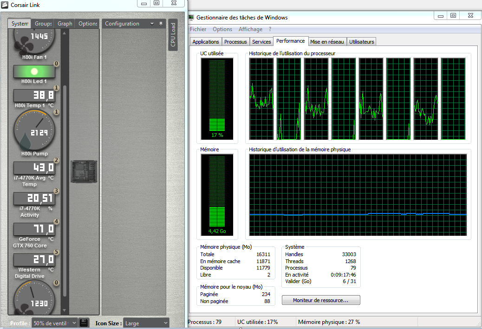The image size is (482, 329).
Task: Select the Performance tab
Action: point(291,41)
